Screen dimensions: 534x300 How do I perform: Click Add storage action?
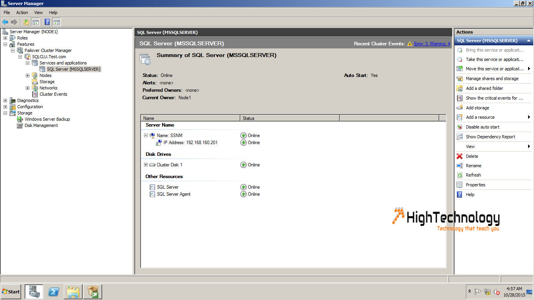(x=477, y=108)
